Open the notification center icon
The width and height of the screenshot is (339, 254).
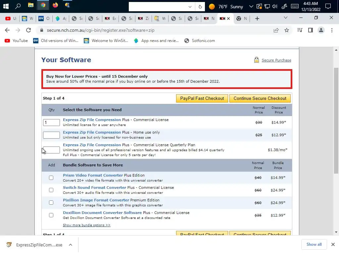pyautogui.click(x=328, y=6)
